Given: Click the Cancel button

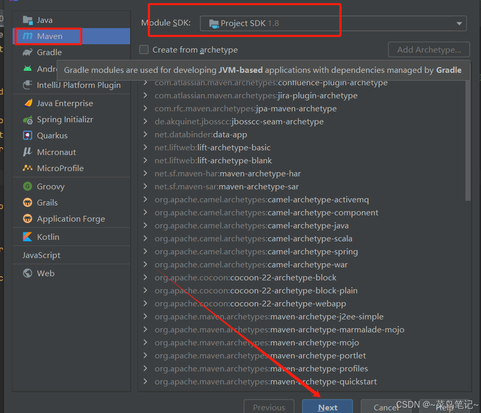Looking at the screenshot, I should [385, 407].
